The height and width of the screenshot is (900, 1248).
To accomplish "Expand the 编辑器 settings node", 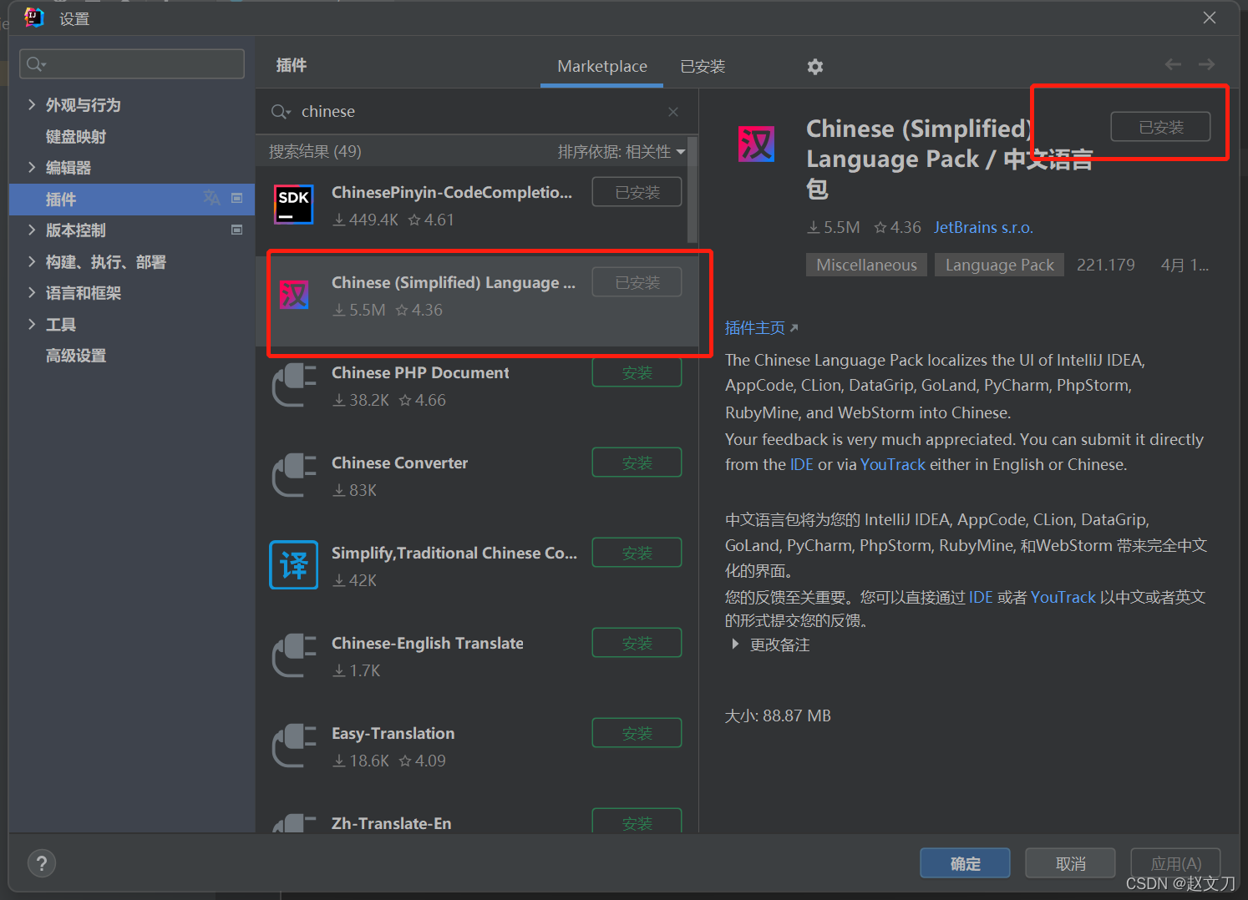I will pos(32,167).
